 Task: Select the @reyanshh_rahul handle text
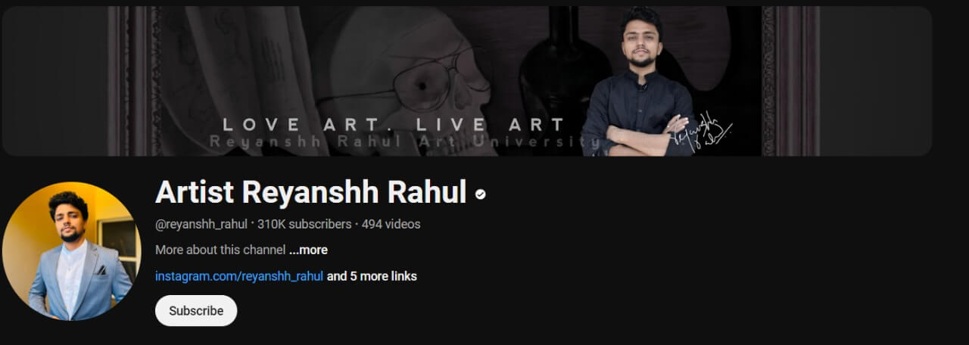pos(201,224)
